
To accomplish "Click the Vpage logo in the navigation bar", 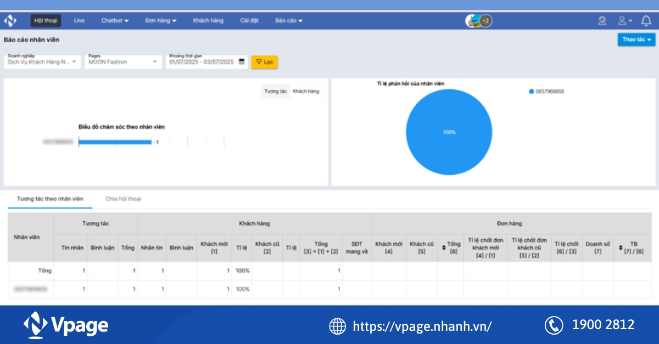I will pos(10,20).
